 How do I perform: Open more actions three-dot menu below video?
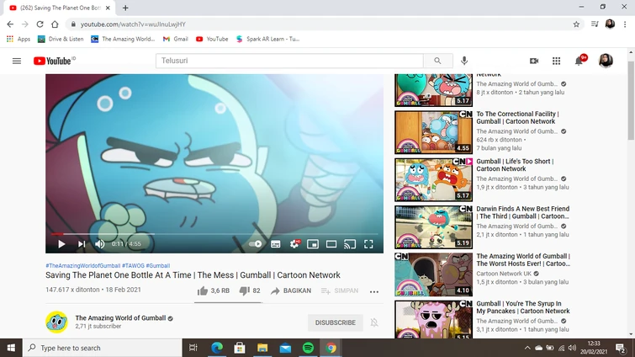tap(374, 291)
